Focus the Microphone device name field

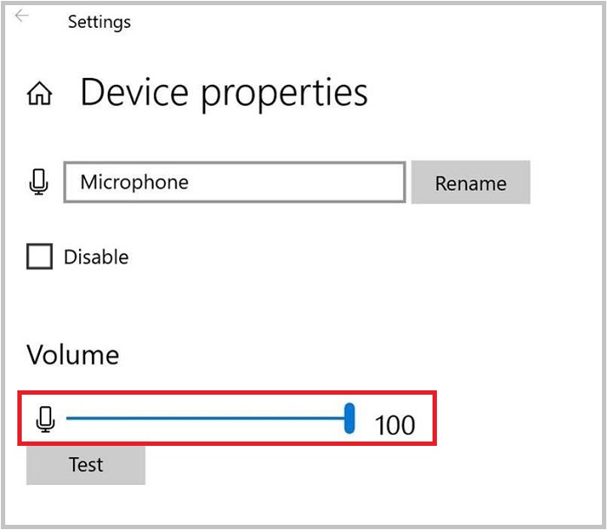(235, 183)
